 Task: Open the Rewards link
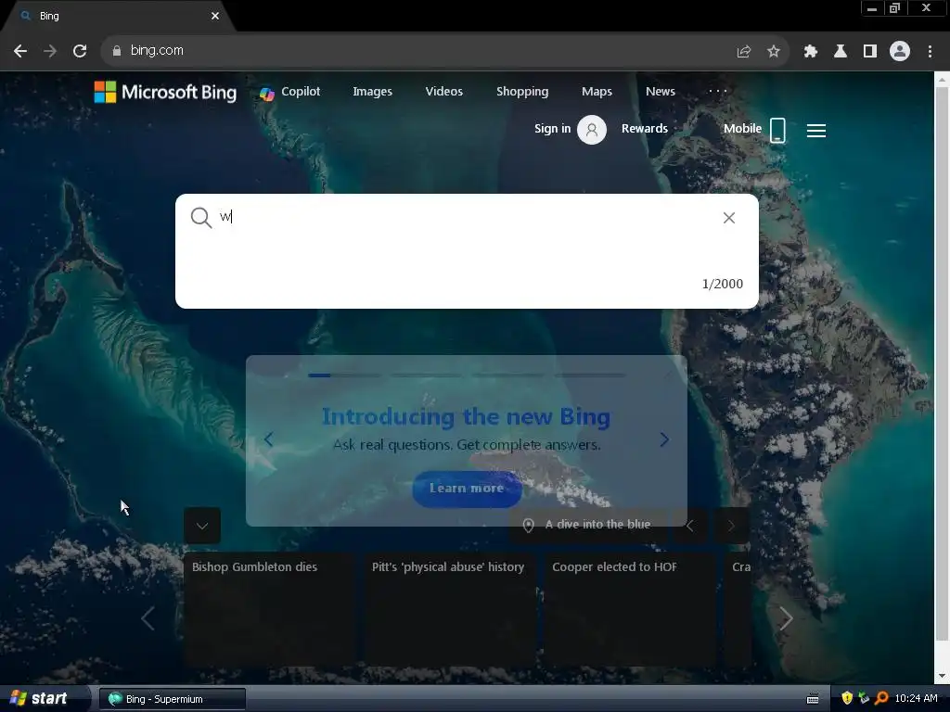click(x=645, y=128)
